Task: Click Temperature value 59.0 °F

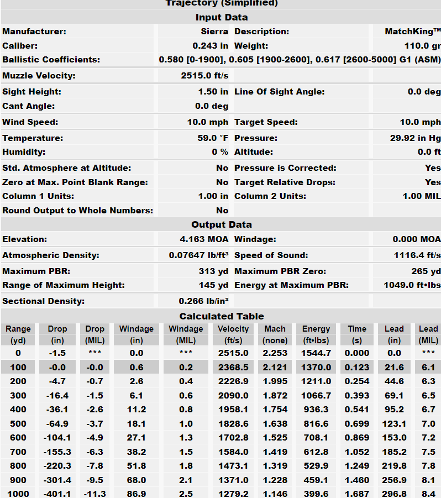Action: 213,138
